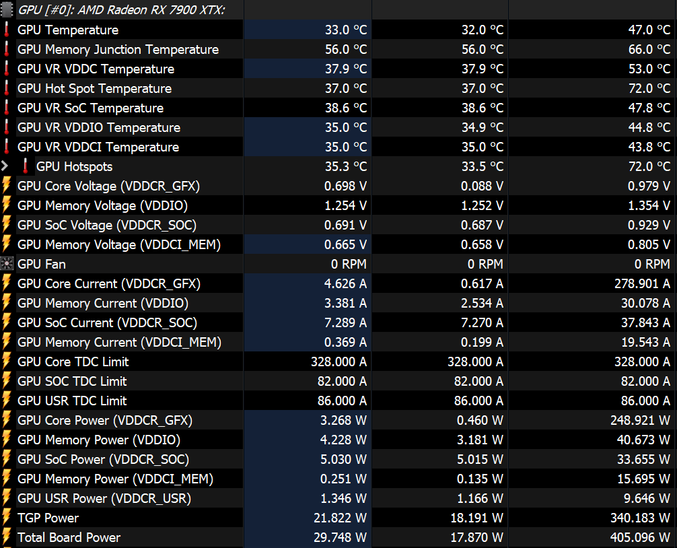Image resolution: width=677 pixels, height=548 pixels.
Task: Click thermometer icon beside GPU Temperature
Action: click(7, 30)
